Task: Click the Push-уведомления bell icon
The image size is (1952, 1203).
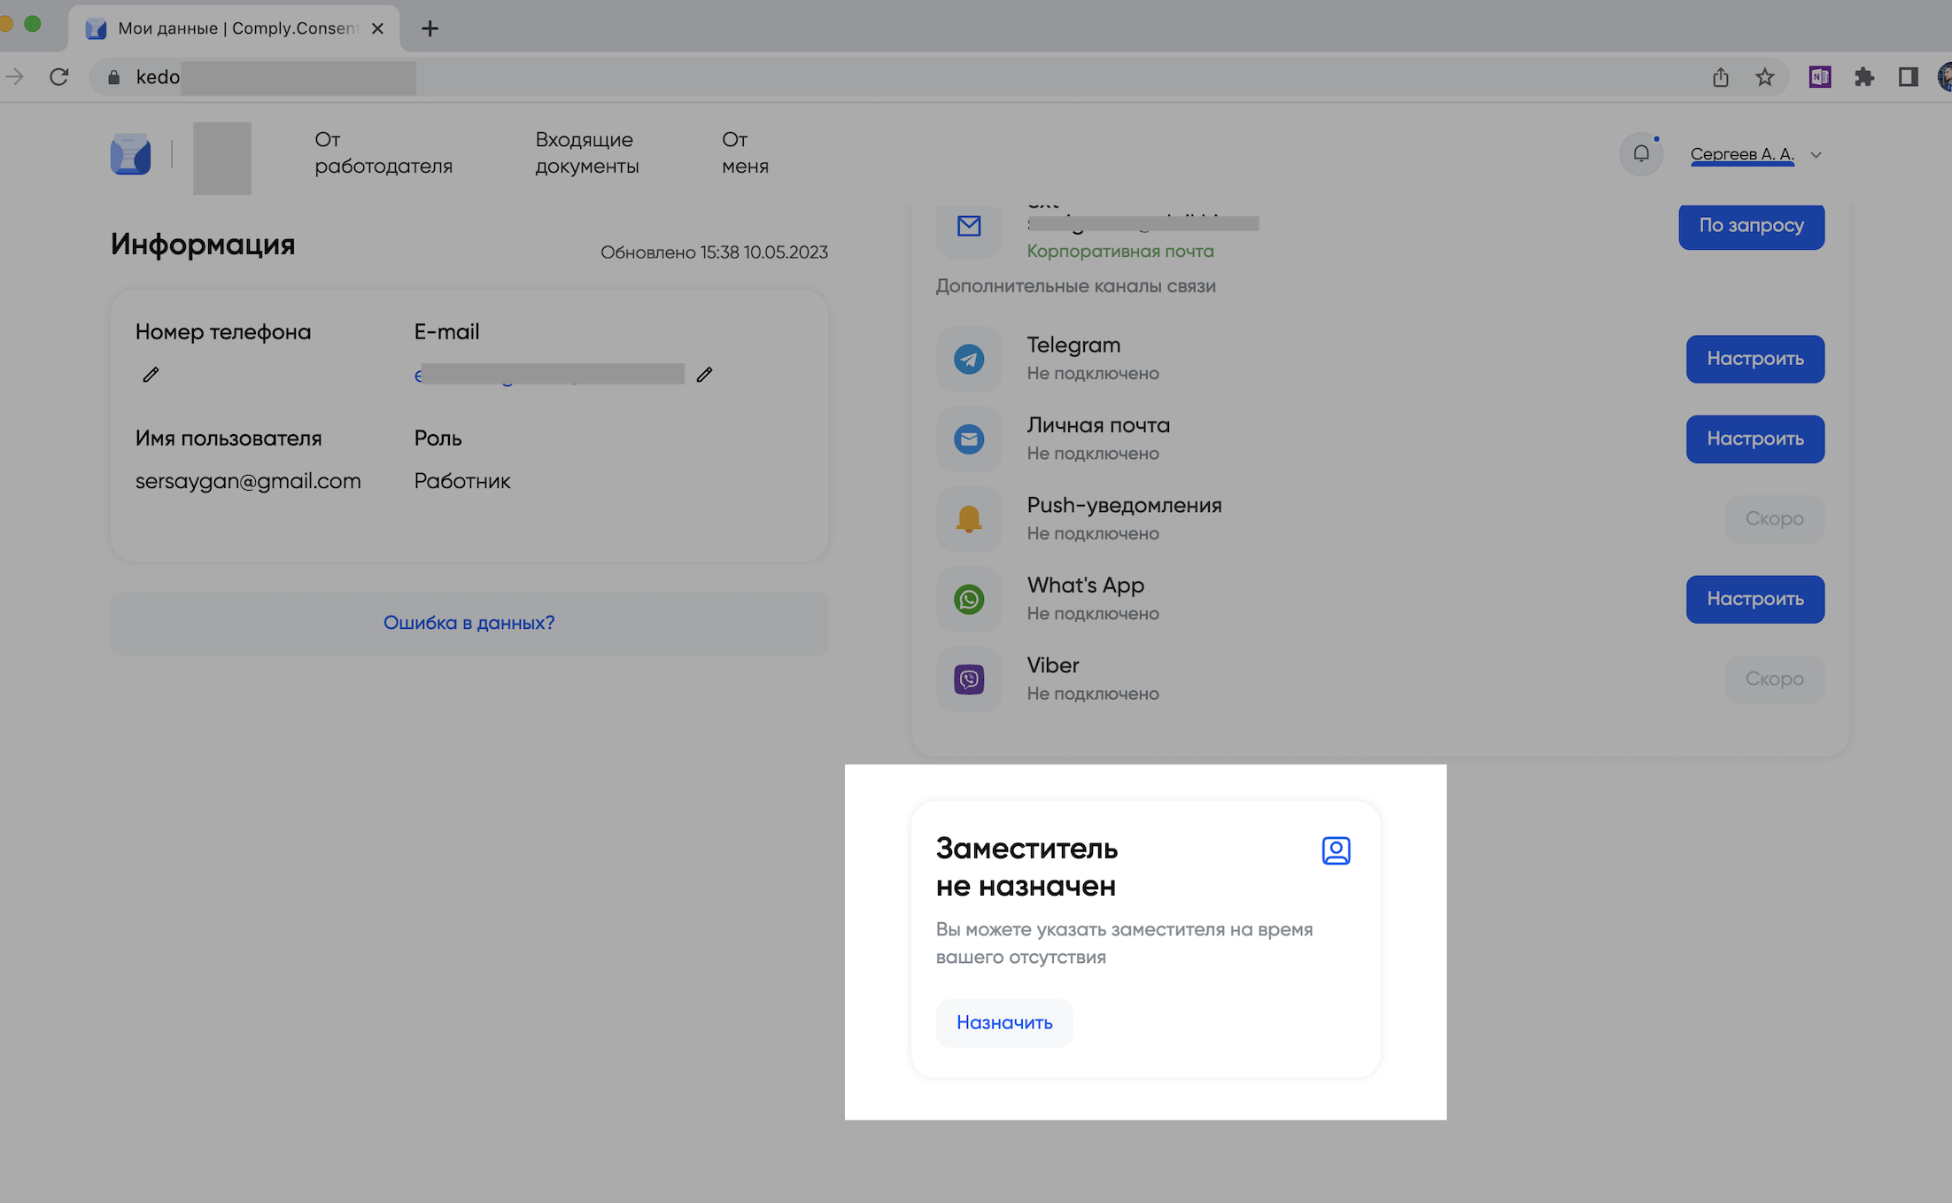Action: [969, 519]
